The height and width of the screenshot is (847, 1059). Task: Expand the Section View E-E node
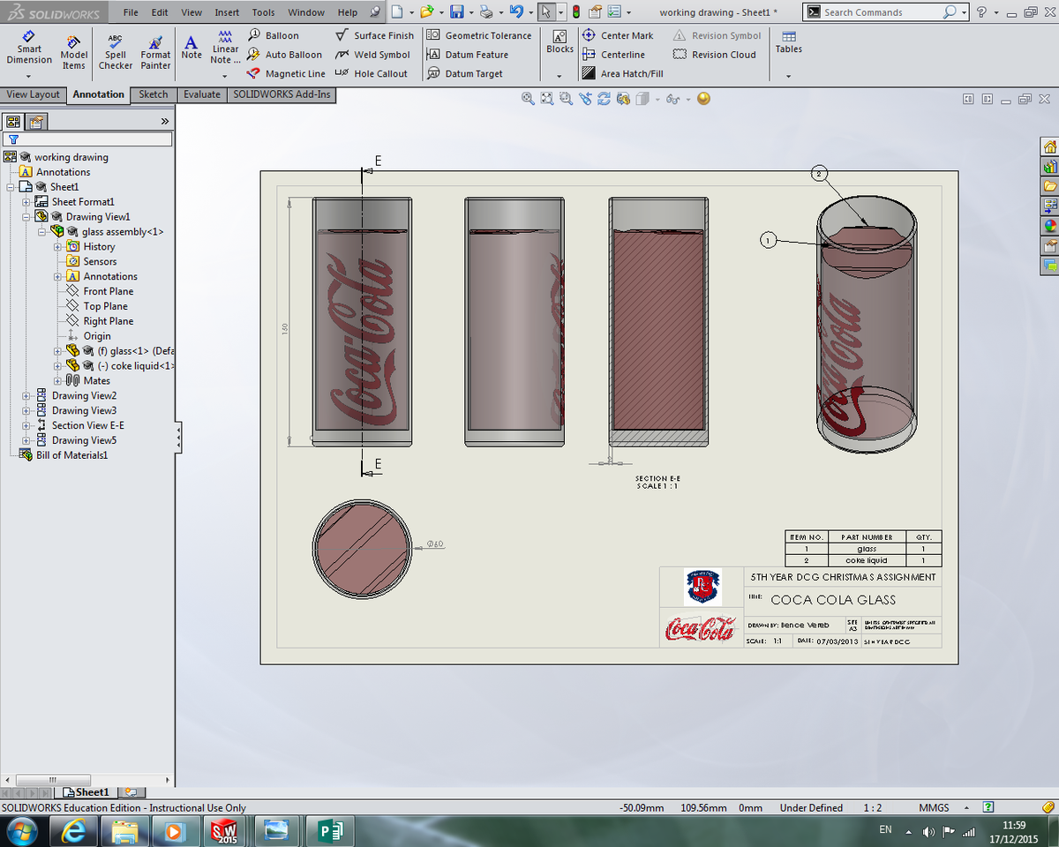26,425
